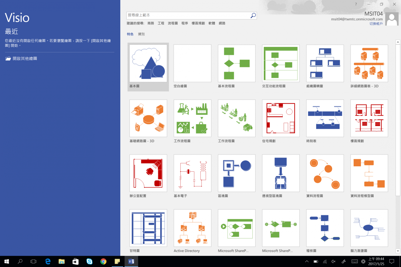This screenshot has width=401, height=267.
Task: Select the 腦力激盪圖 brainstorming template
Action: (369, 228)
